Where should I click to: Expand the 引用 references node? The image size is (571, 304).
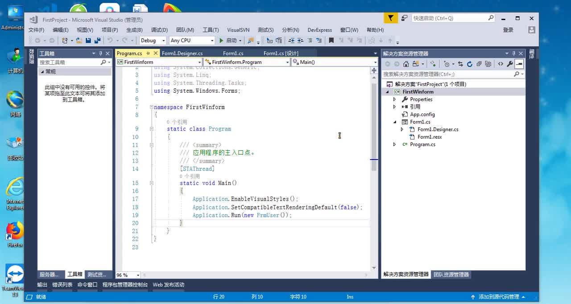(x=394, y=107)
